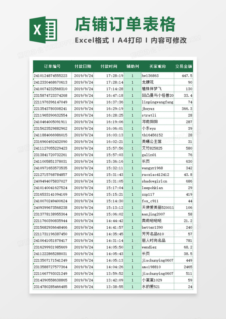Select the 交易金额 column header

pyautogui.click(x=184, y=66)
